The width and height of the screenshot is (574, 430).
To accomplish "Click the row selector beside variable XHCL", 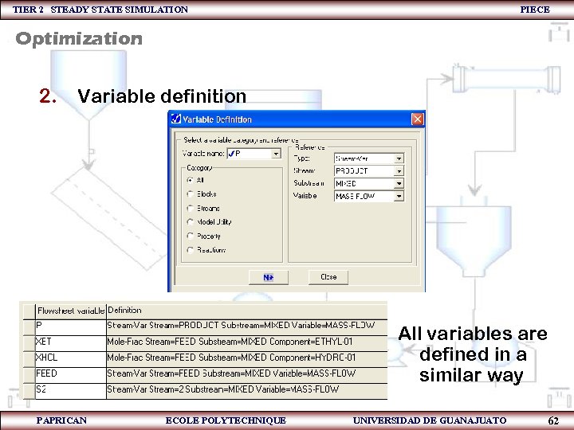I will (29, 359).
